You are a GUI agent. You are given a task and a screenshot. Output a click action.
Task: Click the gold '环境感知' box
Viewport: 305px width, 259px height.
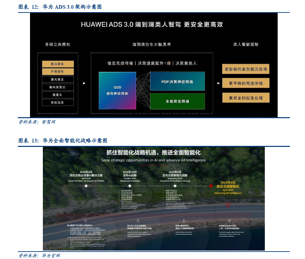[58, 72]
